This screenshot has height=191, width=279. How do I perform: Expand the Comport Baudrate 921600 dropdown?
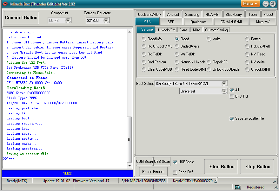[106, 20]
